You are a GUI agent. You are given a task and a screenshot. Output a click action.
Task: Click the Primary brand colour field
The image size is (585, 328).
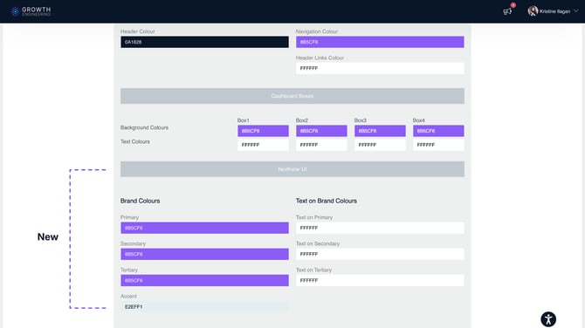[204, 228]
